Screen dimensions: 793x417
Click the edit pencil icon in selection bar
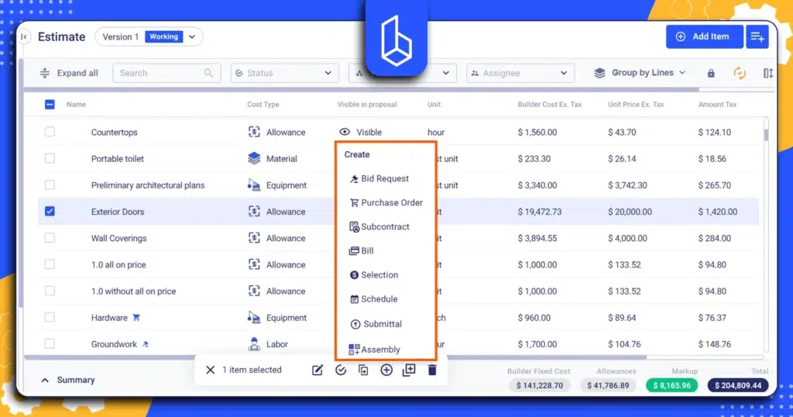coord(317,370)
